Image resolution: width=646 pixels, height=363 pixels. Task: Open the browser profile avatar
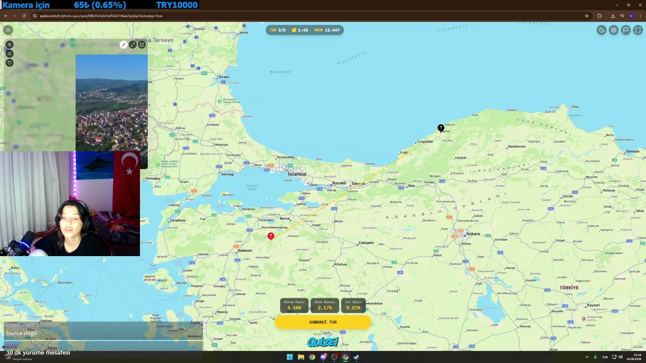pyautogui.click(x=631, y=16)
